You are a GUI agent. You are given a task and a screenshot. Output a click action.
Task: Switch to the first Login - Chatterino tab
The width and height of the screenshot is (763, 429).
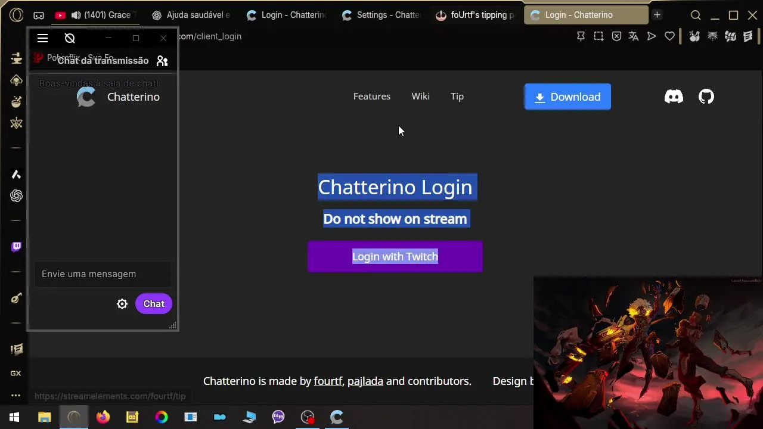coord(286,15)
